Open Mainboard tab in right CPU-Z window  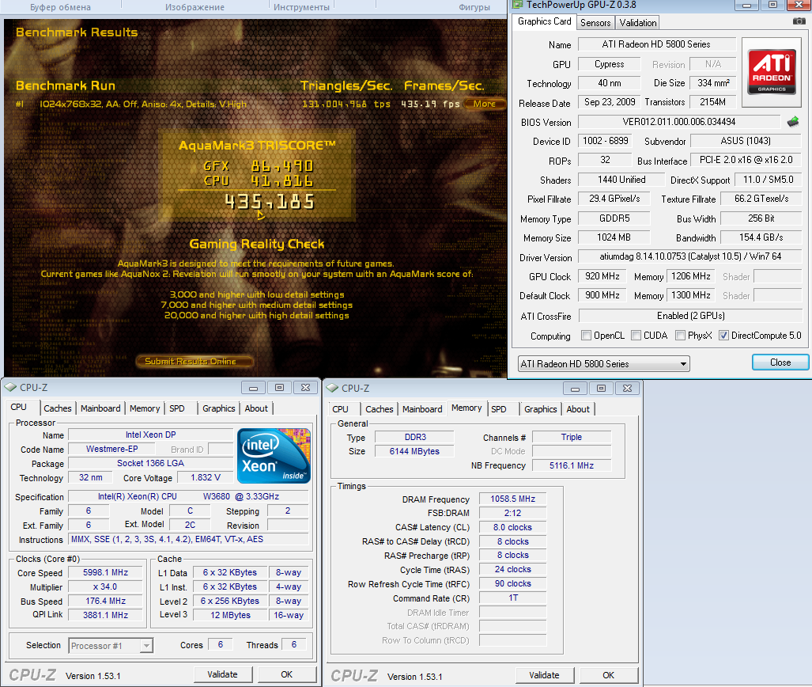[422, 410]
